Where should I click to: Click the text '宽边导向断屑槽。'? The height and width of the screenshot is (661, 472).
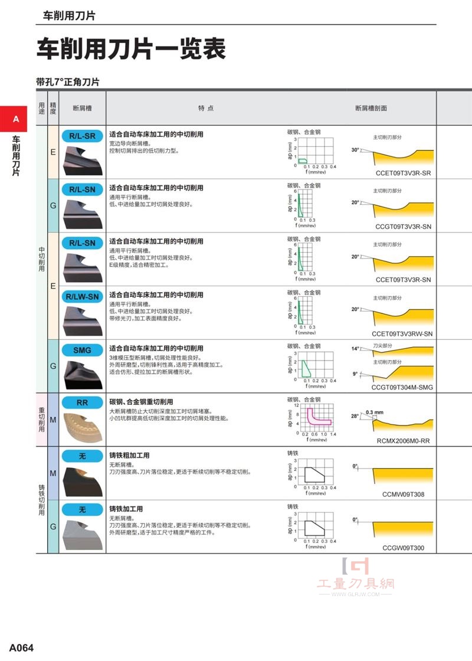(130, 144)
